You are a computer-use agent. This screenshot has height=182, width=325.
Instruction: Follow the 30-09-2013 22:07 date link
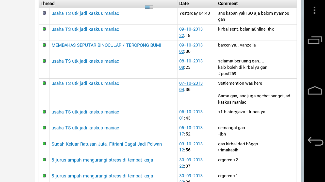(191, 163)
